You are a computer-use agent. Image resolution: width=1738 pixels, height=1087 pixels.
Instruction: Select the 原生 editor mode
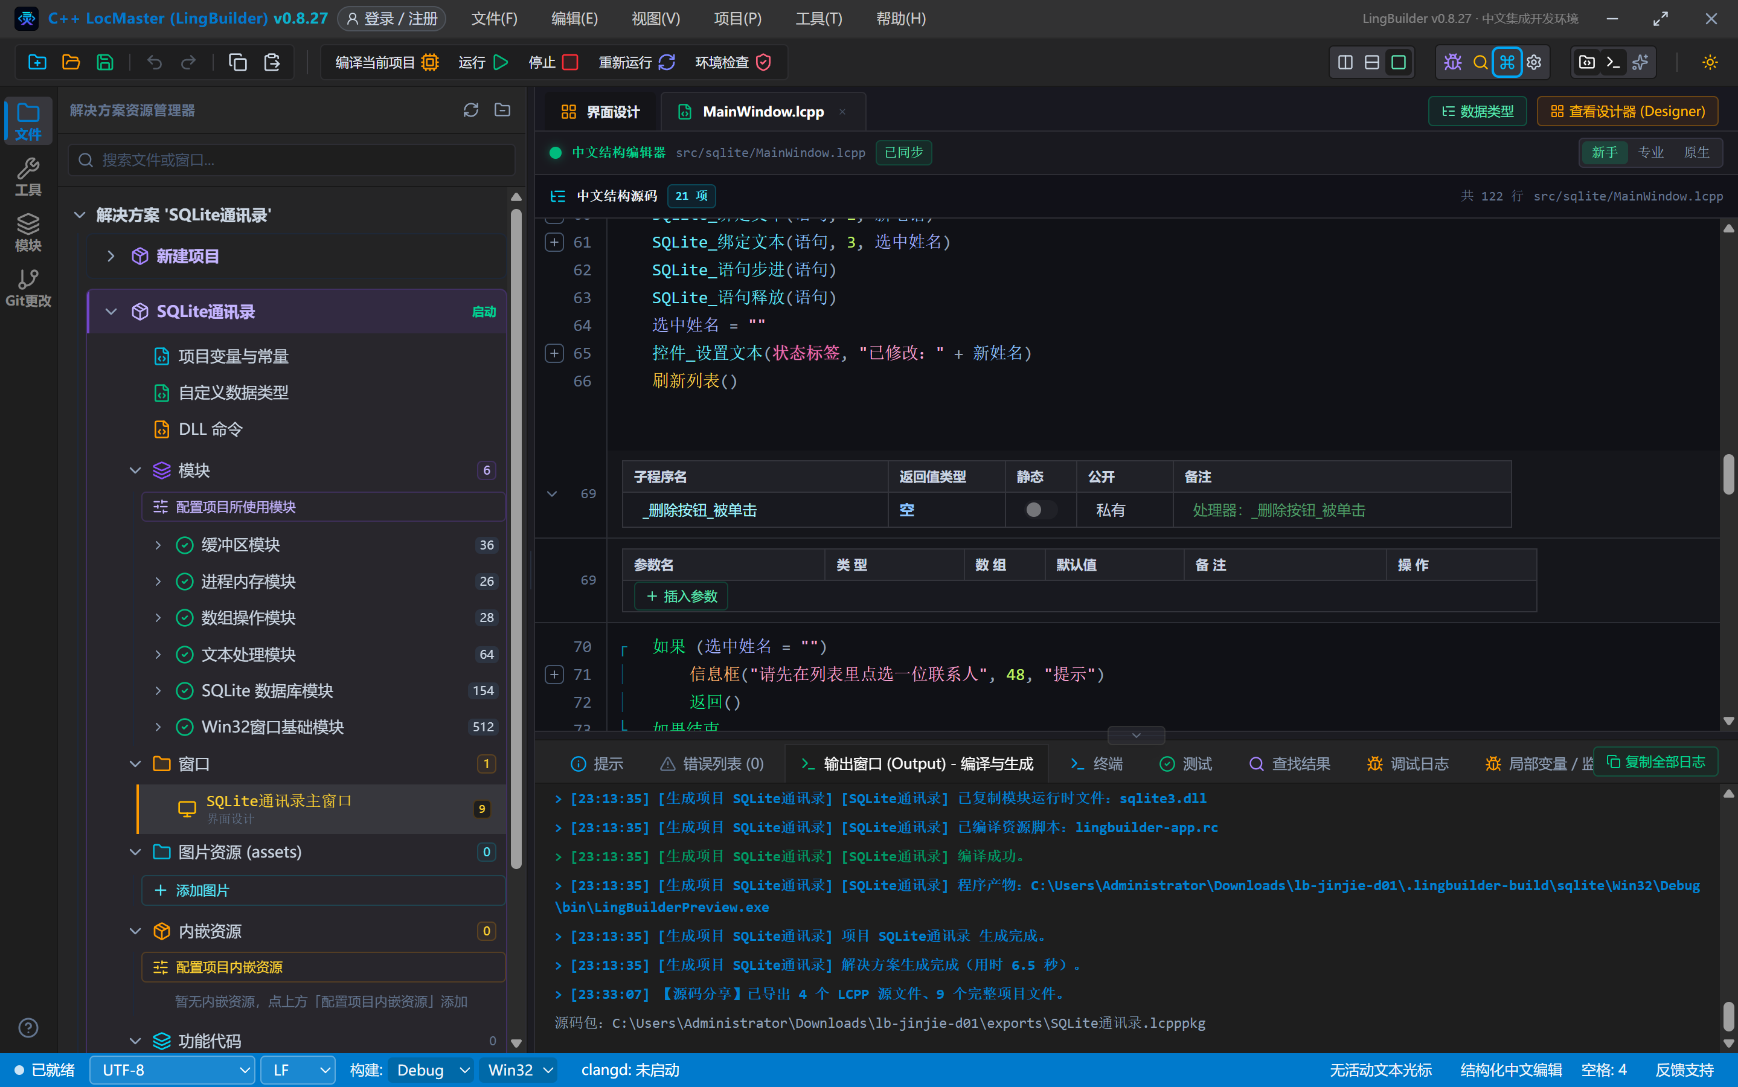click(1696, 152)
